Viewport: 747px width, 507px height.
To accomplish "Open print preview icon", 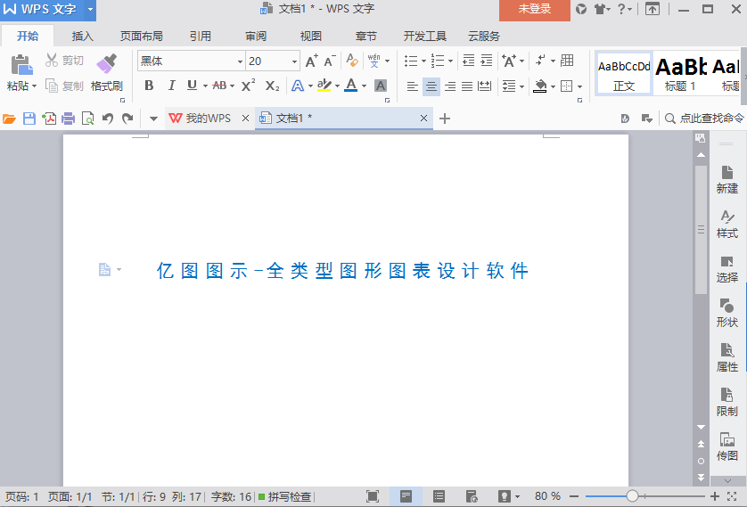I will pyautogui.click(x=87, y=119).
